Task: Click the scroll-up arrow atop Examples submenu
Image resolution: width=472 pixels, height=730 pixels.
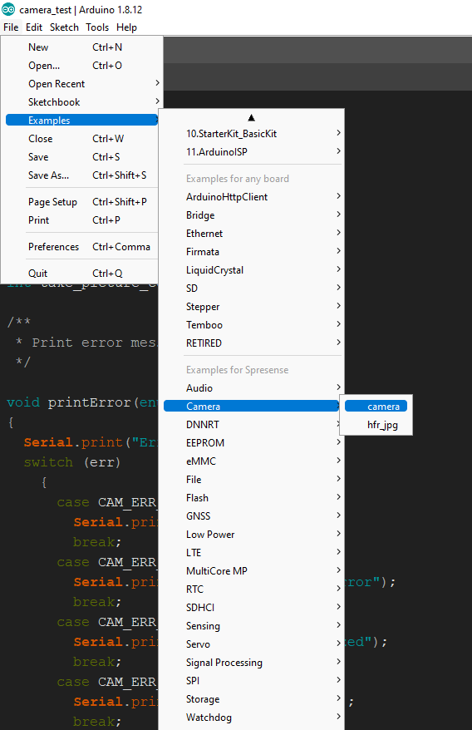Action: coord(251,118)
